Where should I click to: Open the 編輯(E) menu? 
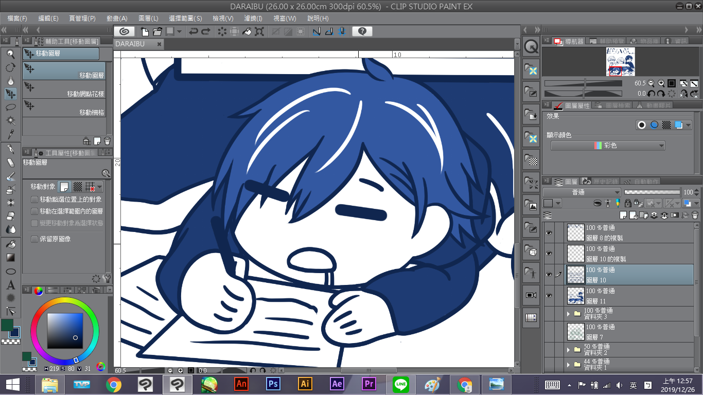(x=48, y=18)
